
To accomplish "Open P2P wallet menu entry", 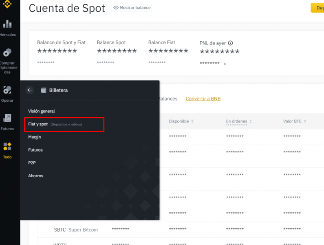I will pos(32,163).
